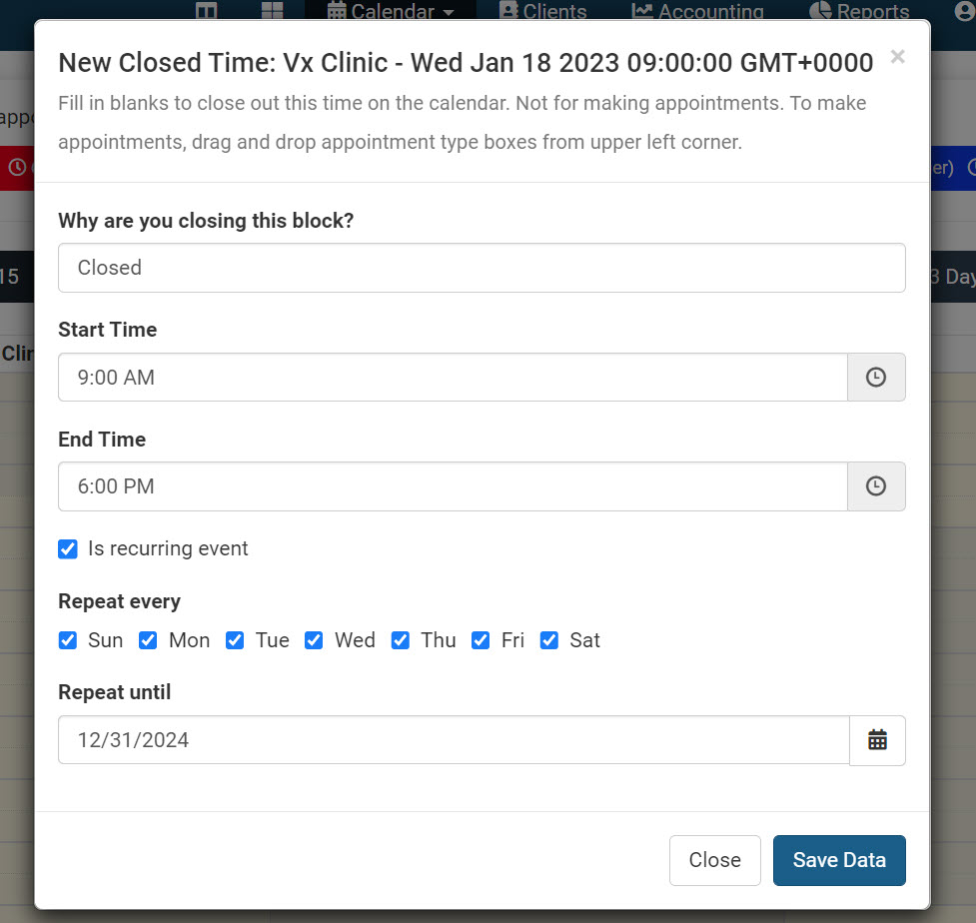Uncheck the 'Is recurring event' checkbox
Viewport: 976px width, 923px height.
pos(68,548)
